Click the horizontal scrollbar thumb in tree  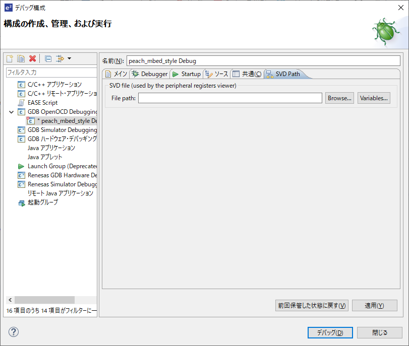pyautogui.click(x=44, y=300)
